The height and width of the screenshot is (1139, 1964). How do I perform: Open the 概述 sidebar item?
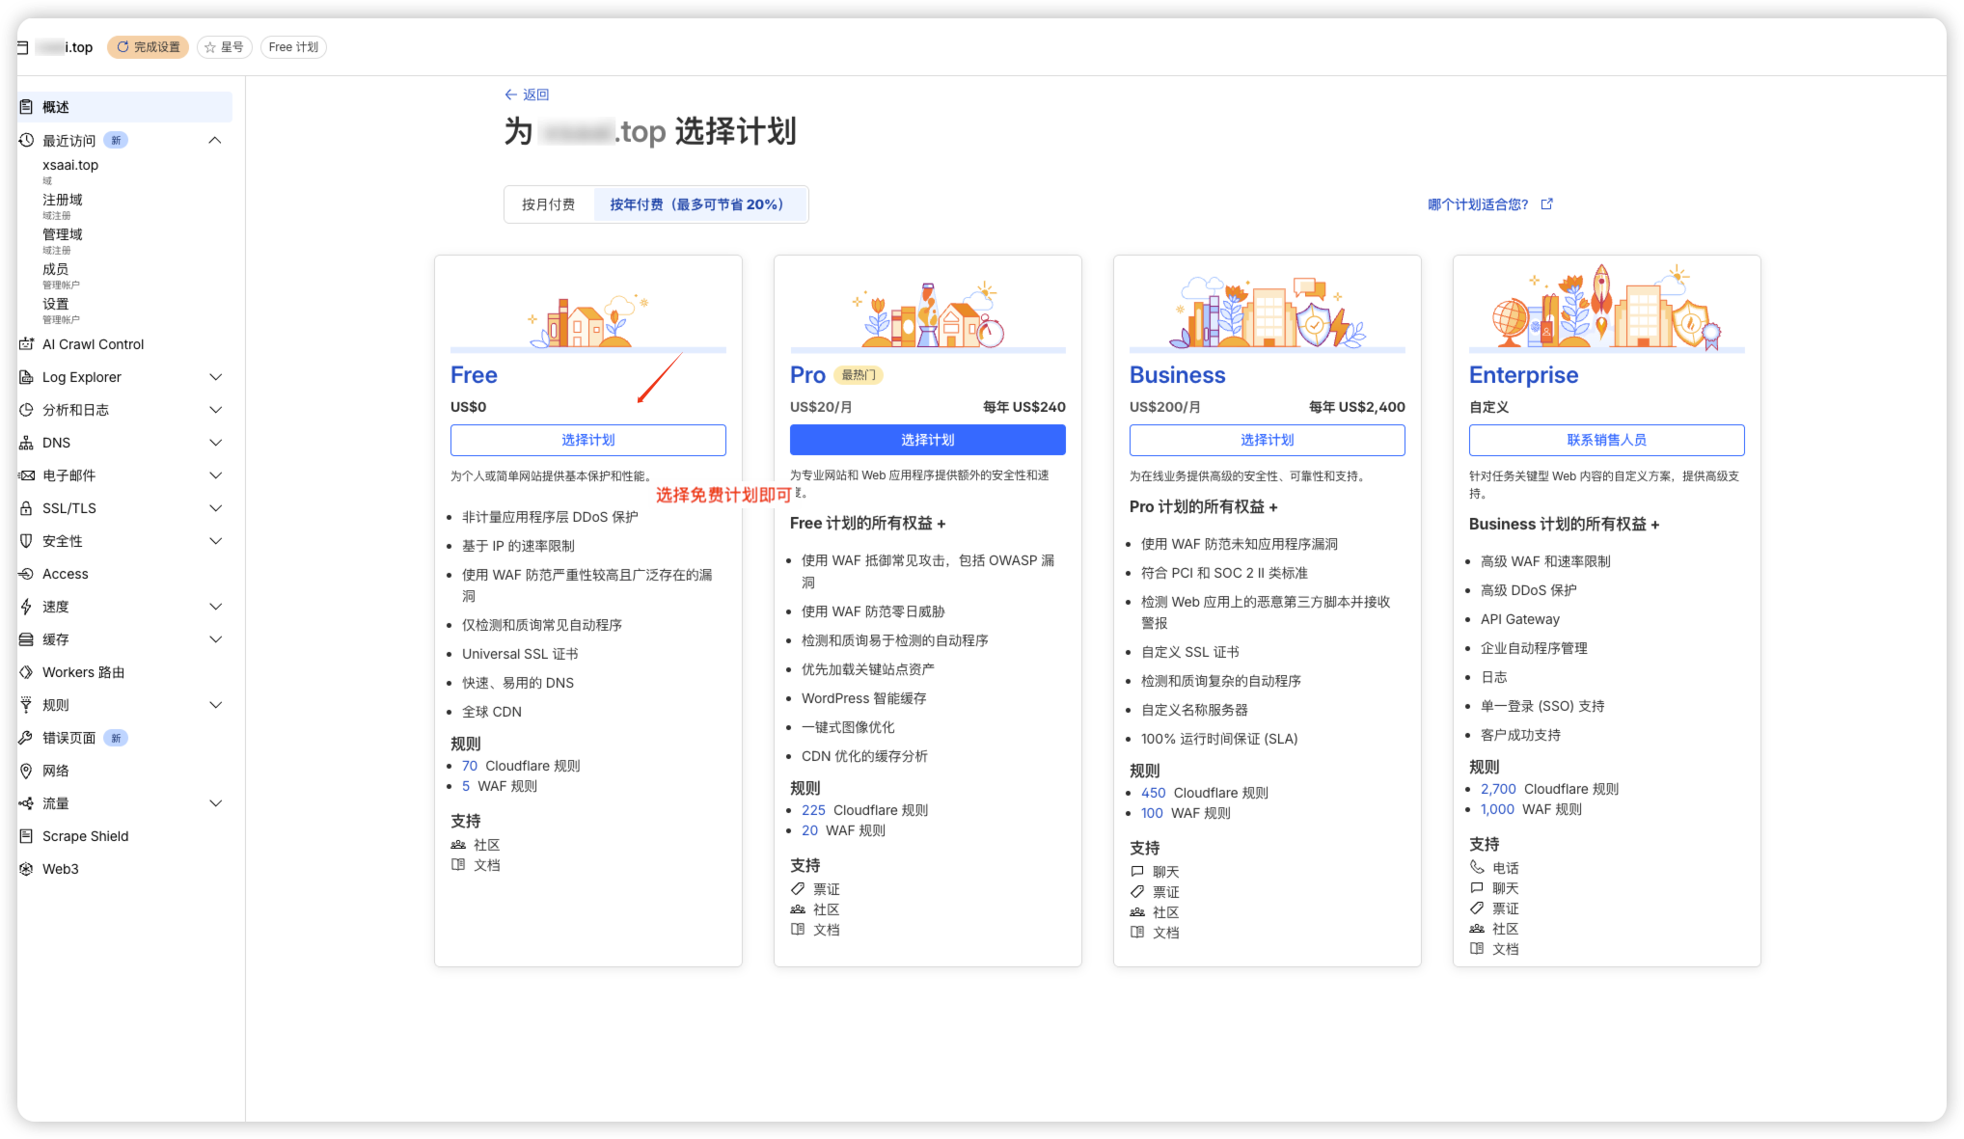click(56, 107)
